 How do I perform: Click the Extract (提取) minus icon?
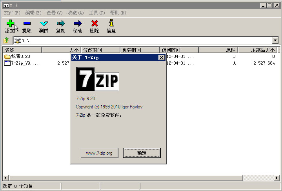27,23
